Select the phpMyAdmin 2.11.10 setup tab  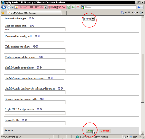pyautogui.click(x=34, y=13)
